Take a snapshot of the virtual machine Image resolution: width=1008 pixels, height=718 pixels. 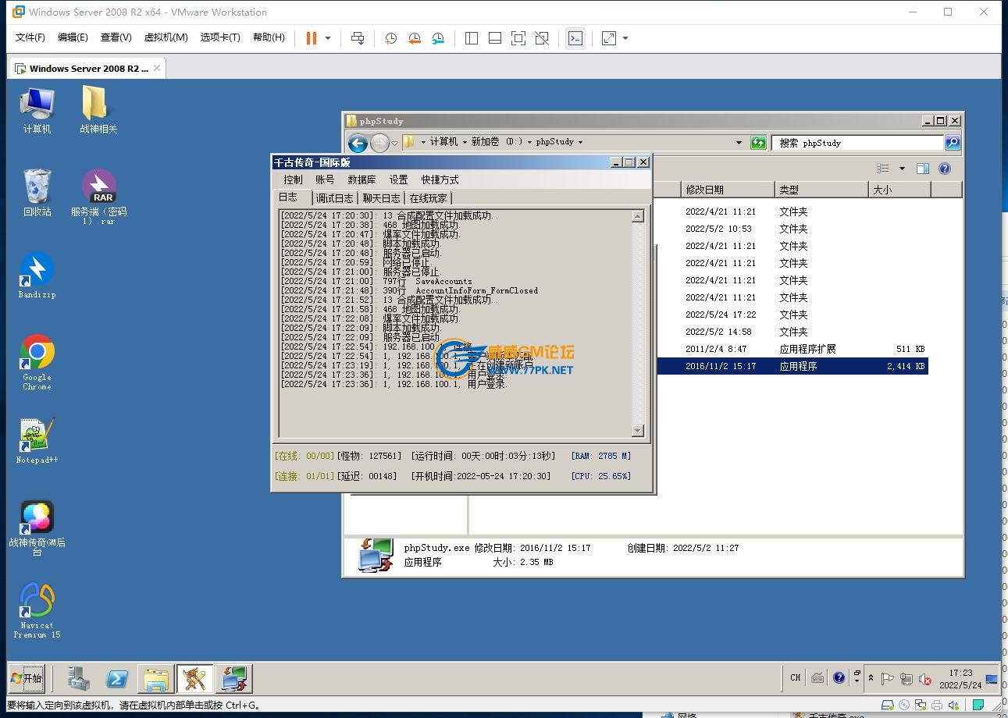pos(390,38)
